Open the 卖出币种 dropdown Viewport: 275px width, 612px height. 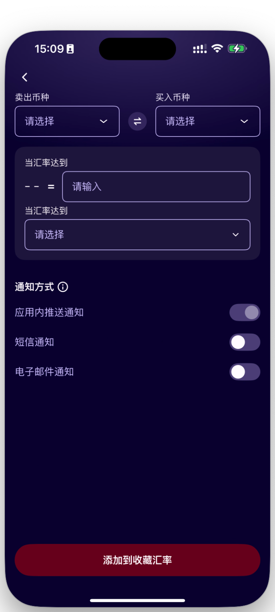click(x=67, y=121)
